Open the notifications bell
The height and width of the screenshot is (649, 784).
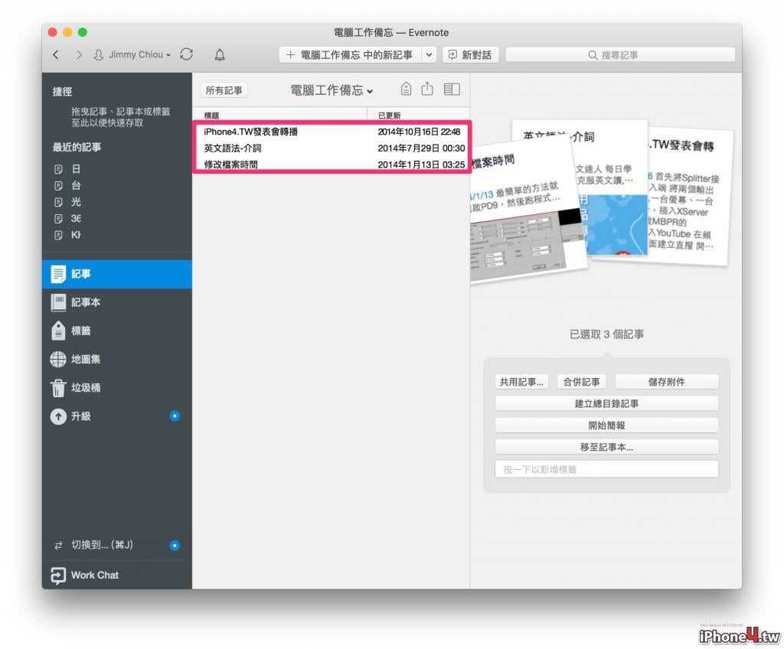coord(220,54)
